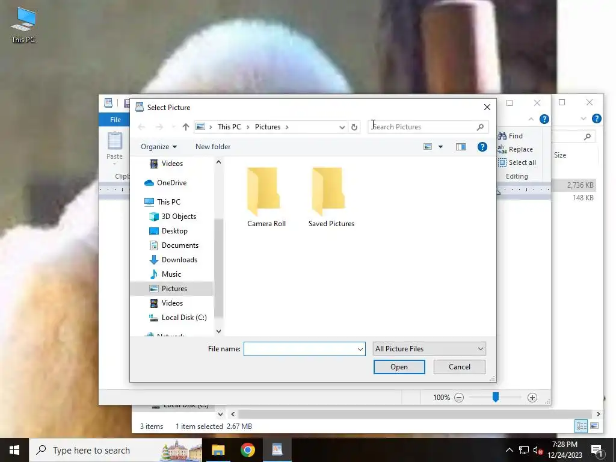Open dialog Help button
616x462 pixels.
[x=482, y=147]
